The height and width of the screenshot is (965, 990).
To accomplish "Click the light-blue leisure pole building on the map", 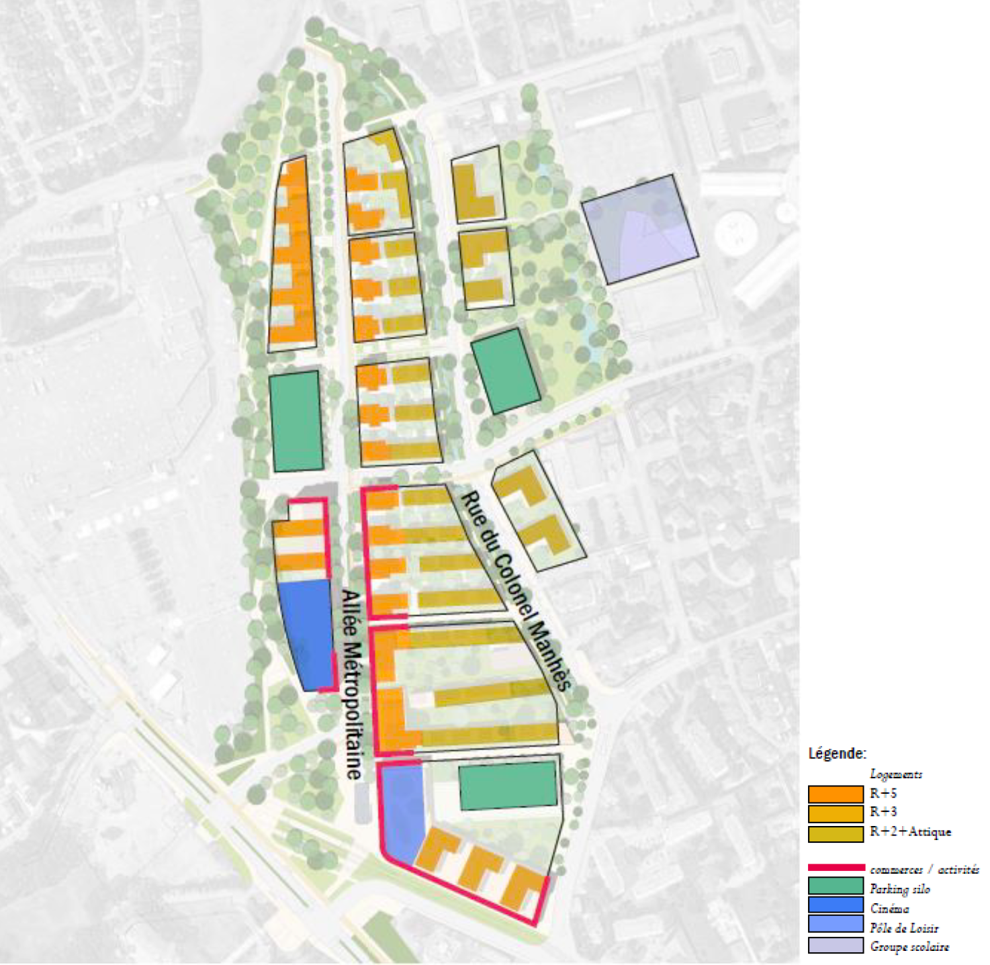I will (x=402, y=813).
